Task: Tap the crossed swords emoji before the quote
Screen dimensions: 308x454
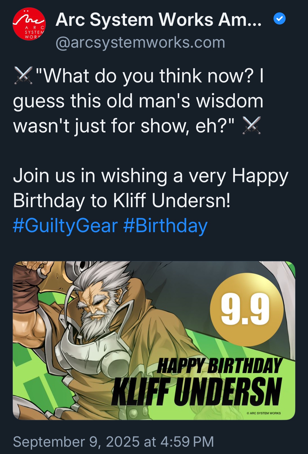Action: click(23, 76)
